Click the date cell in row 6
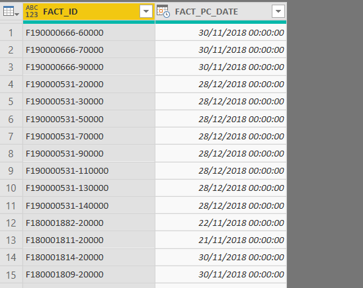363x288 pixels. point(221,119)
